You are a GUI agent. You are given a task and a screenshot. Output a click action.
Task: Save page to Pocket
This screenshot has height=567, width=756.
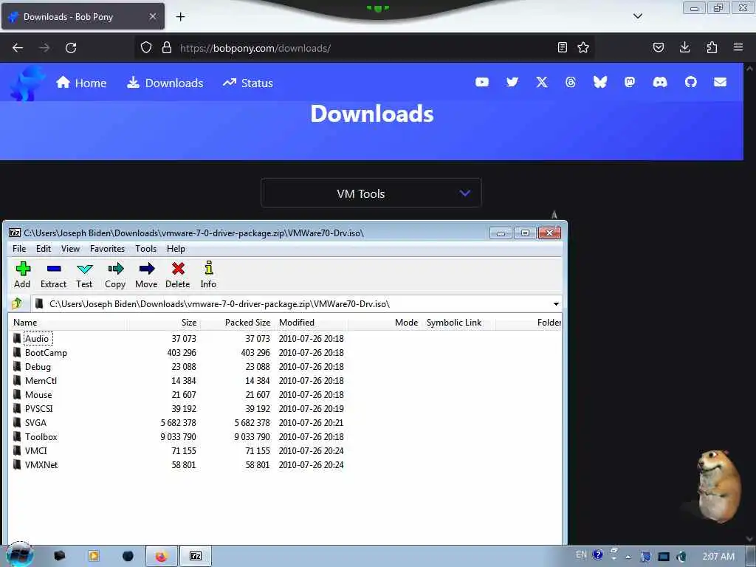[x=658, y=47]
